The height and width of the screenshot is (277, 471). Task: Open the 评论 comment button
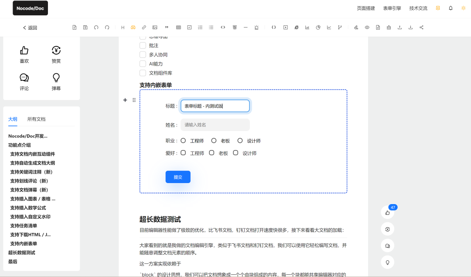[24, 82]
